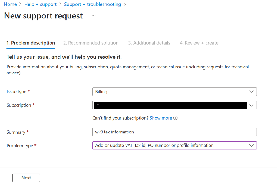Expand the Subscription combo box
This screenshot has height=184, width=277.
pos(174,105)
